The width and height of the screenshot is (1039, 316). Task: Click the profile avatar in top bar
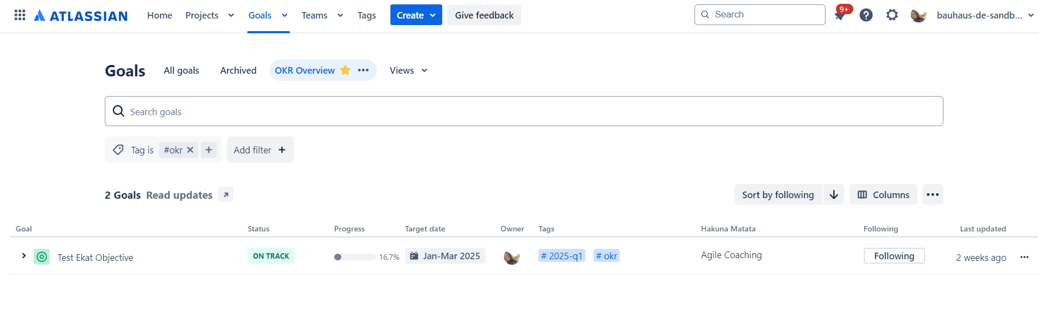tap(918, 15)
